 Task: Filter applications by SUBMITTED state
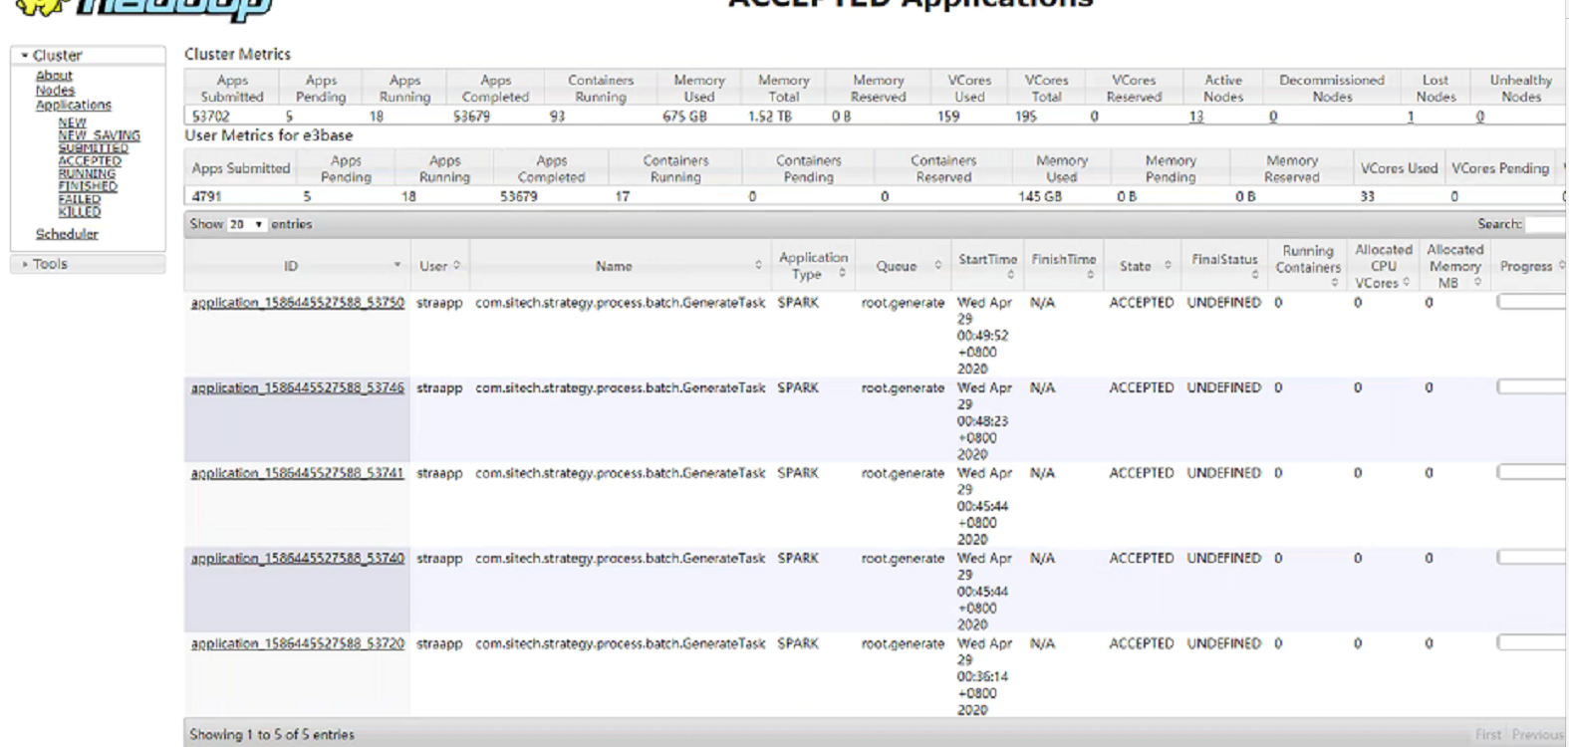coord(93,148)
